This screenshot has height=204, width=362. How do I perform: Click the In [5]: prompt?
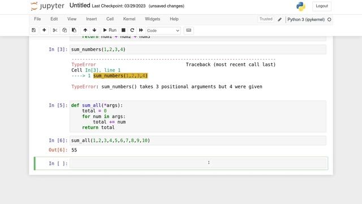click(58, 105)
